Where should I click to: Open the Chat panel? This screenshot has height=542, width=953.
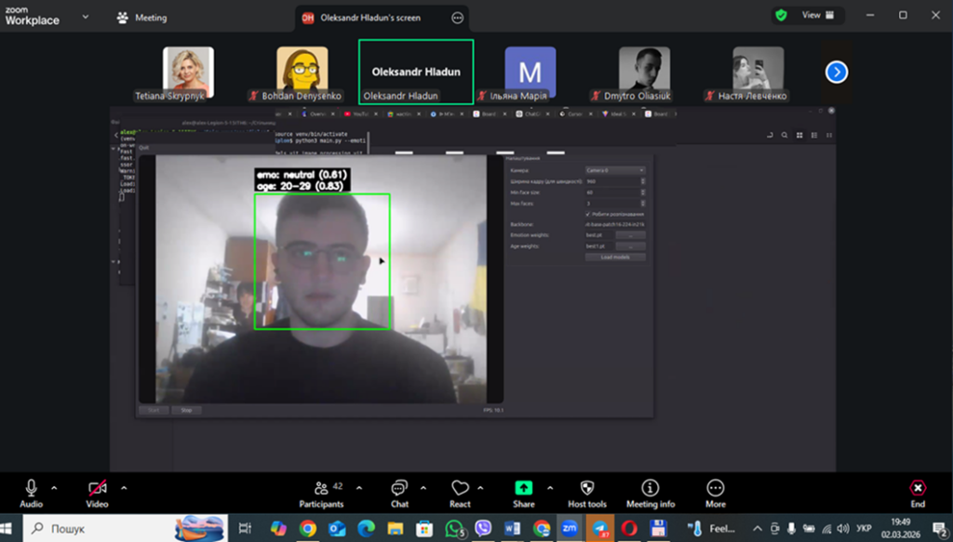(399, 493)
